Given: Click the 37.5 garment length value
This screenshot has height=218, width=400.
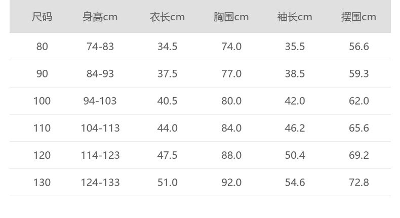Looking at the screenshot, I should click(x=167, y=74).
